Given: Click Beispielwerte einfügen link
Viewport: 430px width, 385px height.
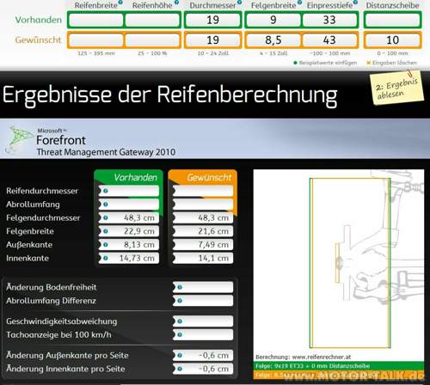Looking at the screenshot, I should [325, 63].
